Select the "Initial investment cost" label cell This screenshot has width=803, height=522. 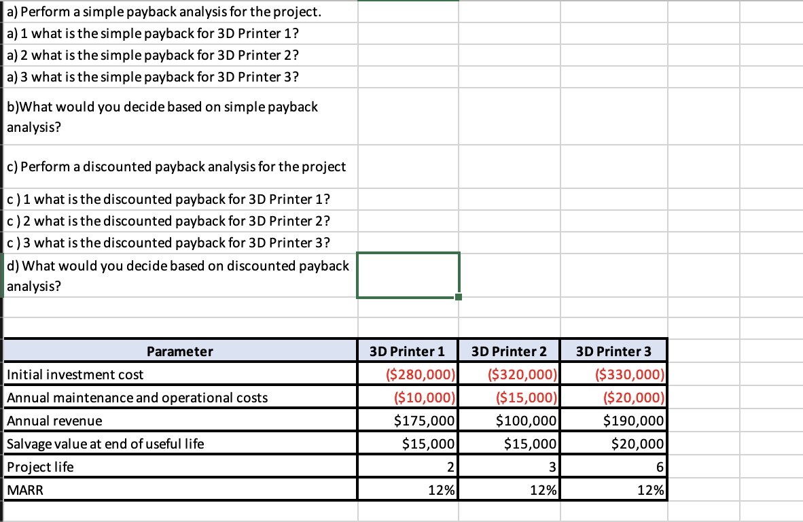tap(179, 375)
